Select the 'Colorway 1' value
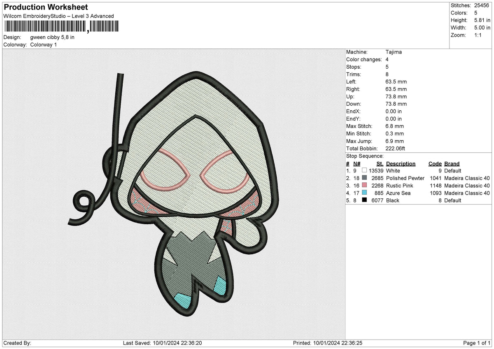Screen dimensions: 494x349 (x=44, y=44)
